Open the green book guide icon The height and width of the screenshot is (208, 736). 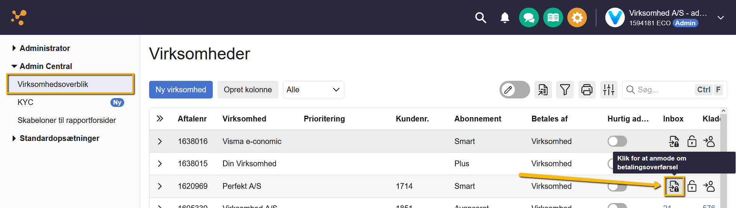[x=553, y=18]
